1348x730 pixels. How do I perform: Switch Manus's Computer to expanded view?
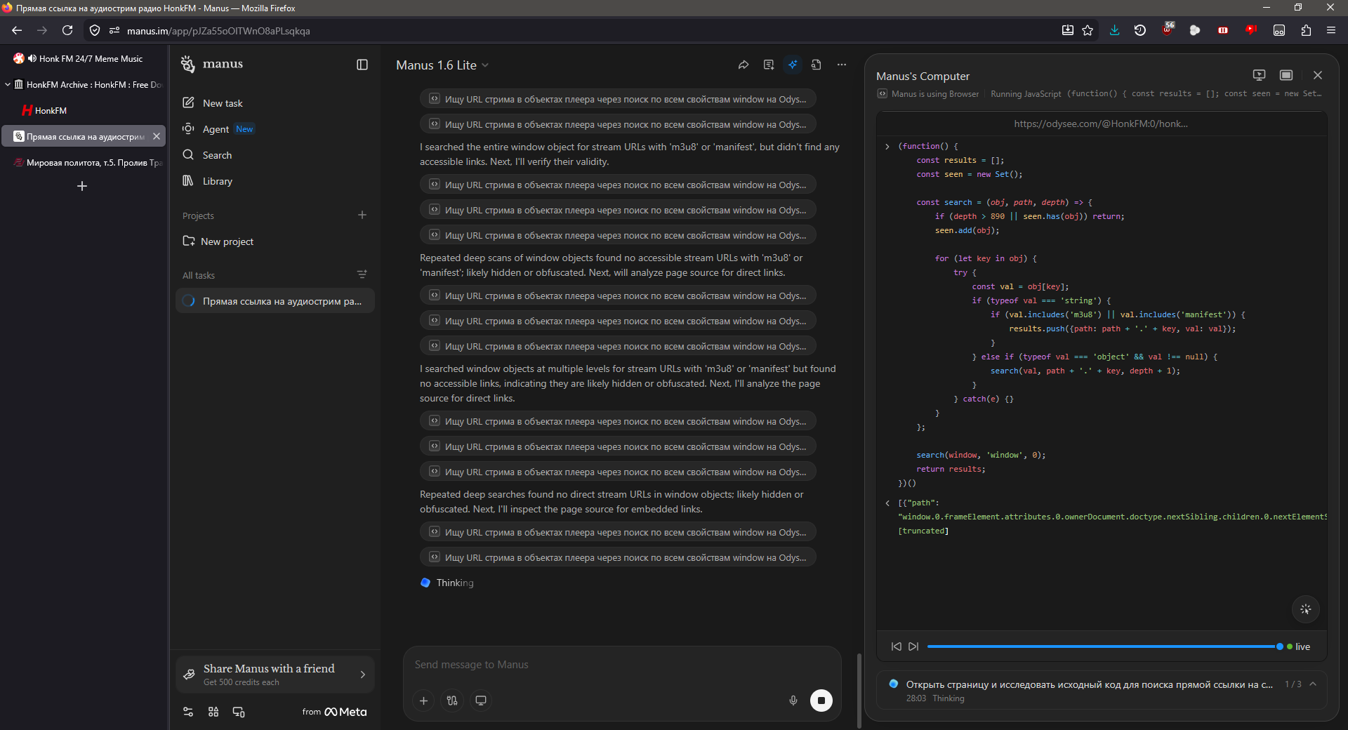(1286, 75)
